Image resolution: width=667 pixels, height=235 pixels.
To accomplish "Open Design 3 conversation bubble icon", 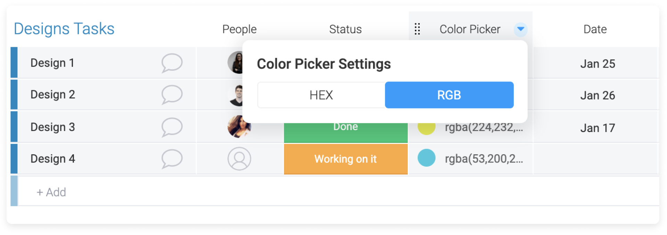I will pos(172,127).
